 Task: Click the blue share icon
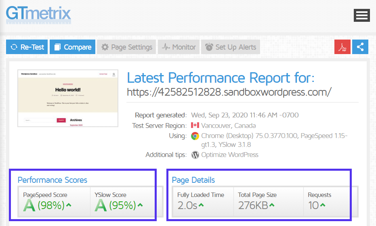point(360,47)
